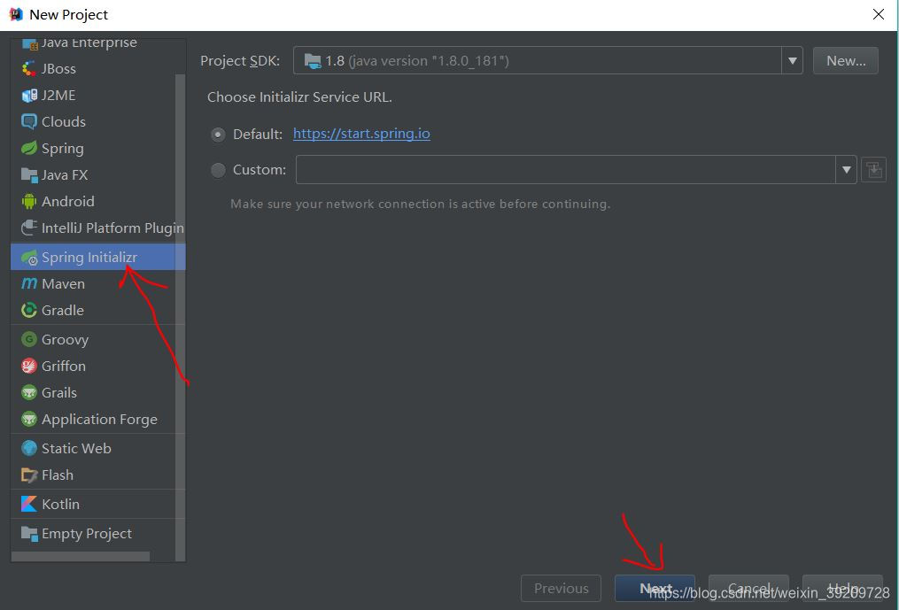Screen dimensions: 899x610
Task: Select the JBoss label in list
Action: (58, 69)
